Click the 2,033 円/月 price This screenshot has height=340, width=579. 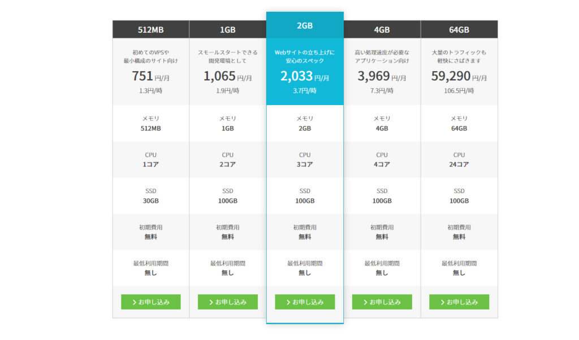click(x=305, y=76)
